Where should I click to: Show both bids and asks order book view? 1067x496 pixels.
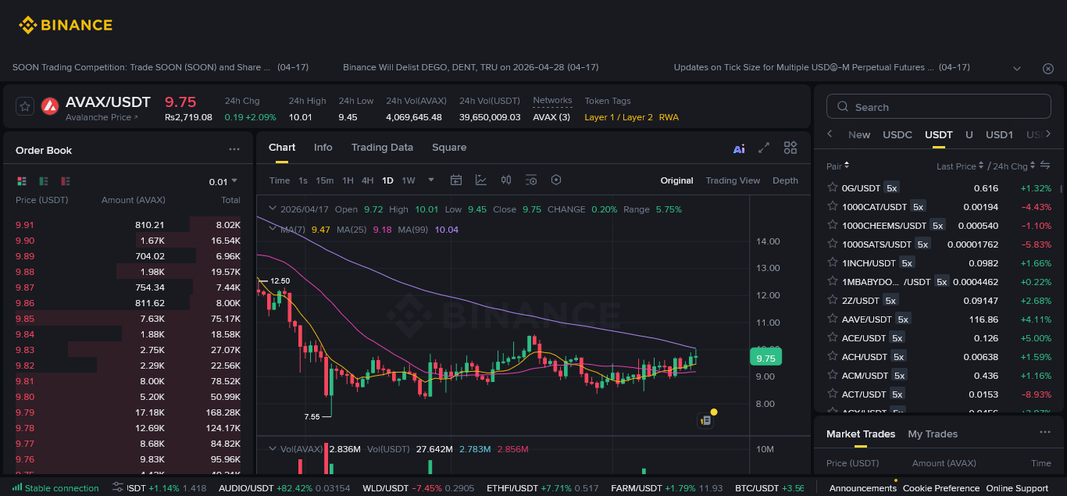(x=22, y=181)
